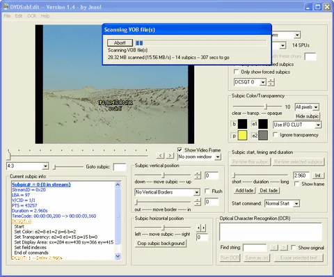
Task: Click the Add fade button
Action: (244, 191)
